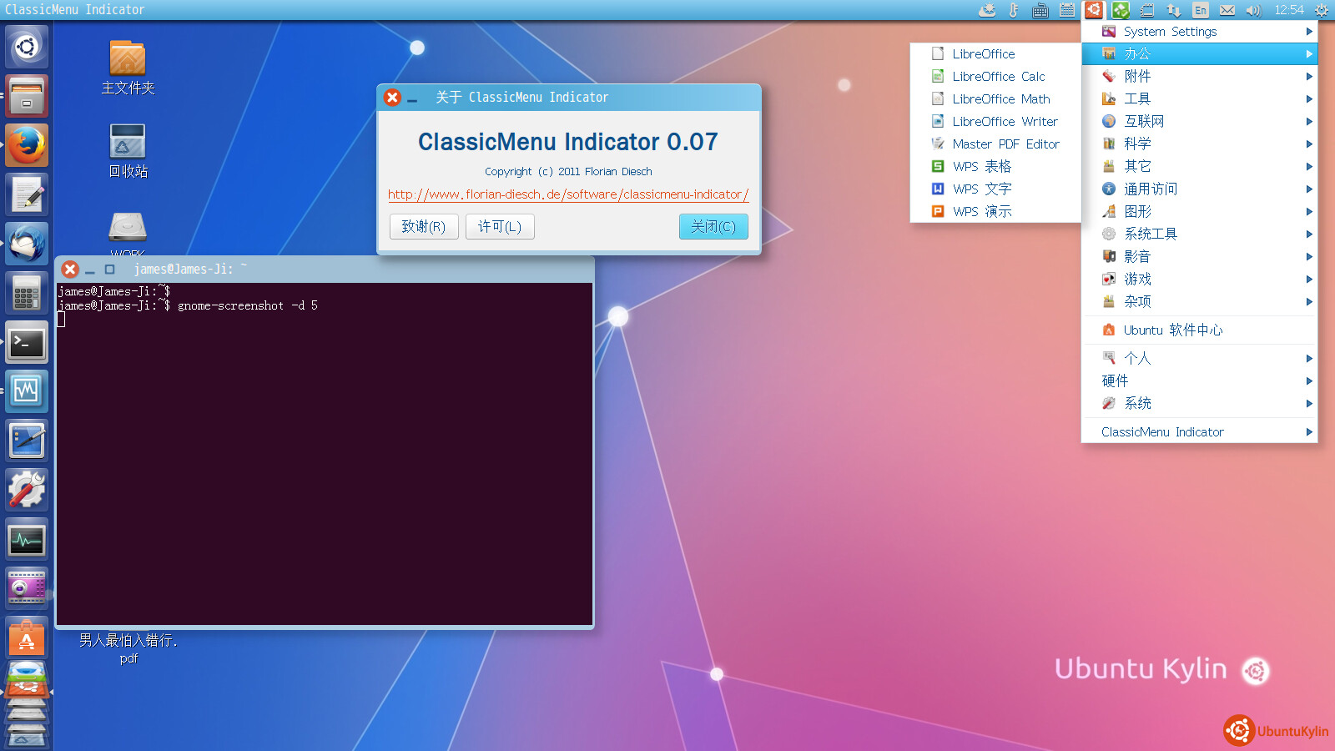Open the system monitor launcher icon

click(x=27, y=540)
